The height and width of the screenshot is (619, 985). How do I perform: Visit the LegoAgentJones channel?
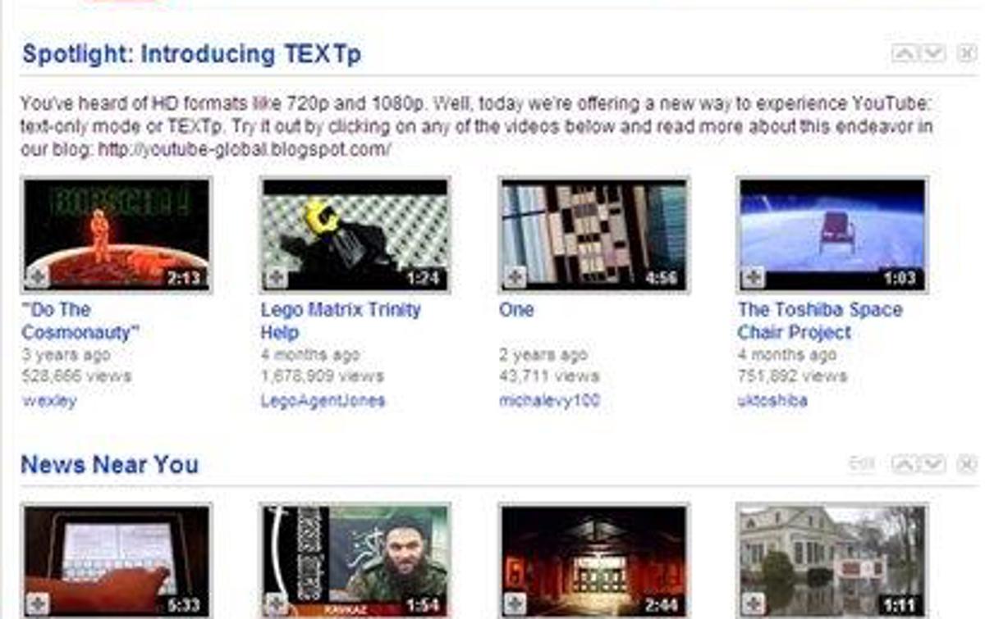(323, 401)
